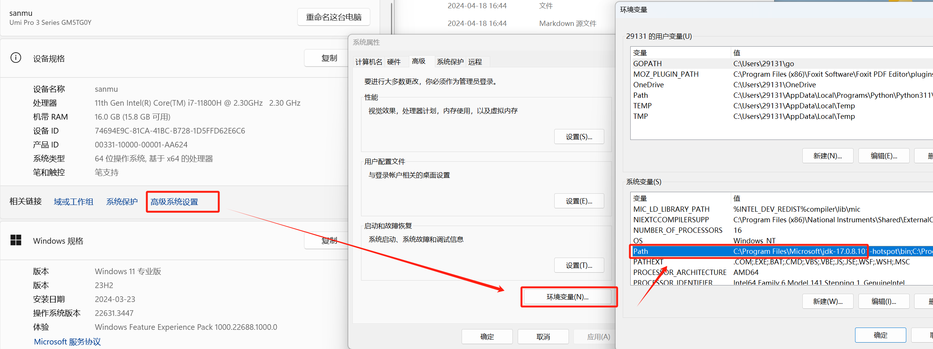The height and width of the screenshot is (349, 933).
Task: Open the Microsoft 服务协议 link
Action: (x=67, y=341)
